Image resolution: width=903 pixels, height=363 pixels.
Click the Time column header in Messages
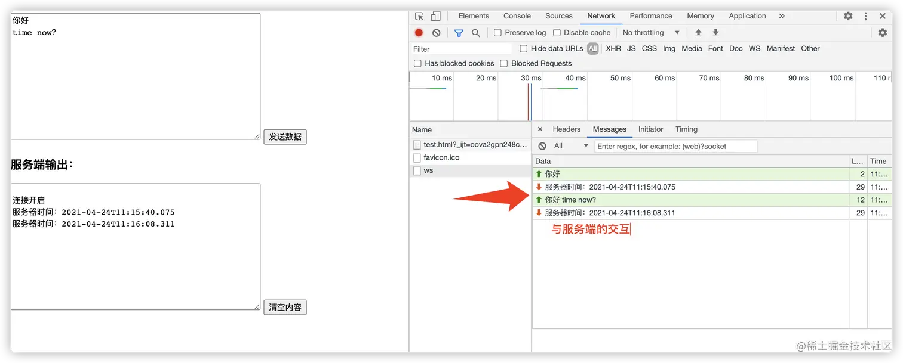point(879,161)
